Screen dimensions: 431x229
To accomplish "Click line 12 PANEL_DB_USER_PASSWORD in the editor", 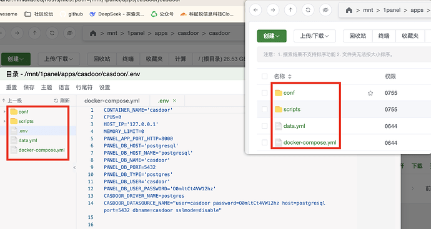I will [x=160, y=188].
